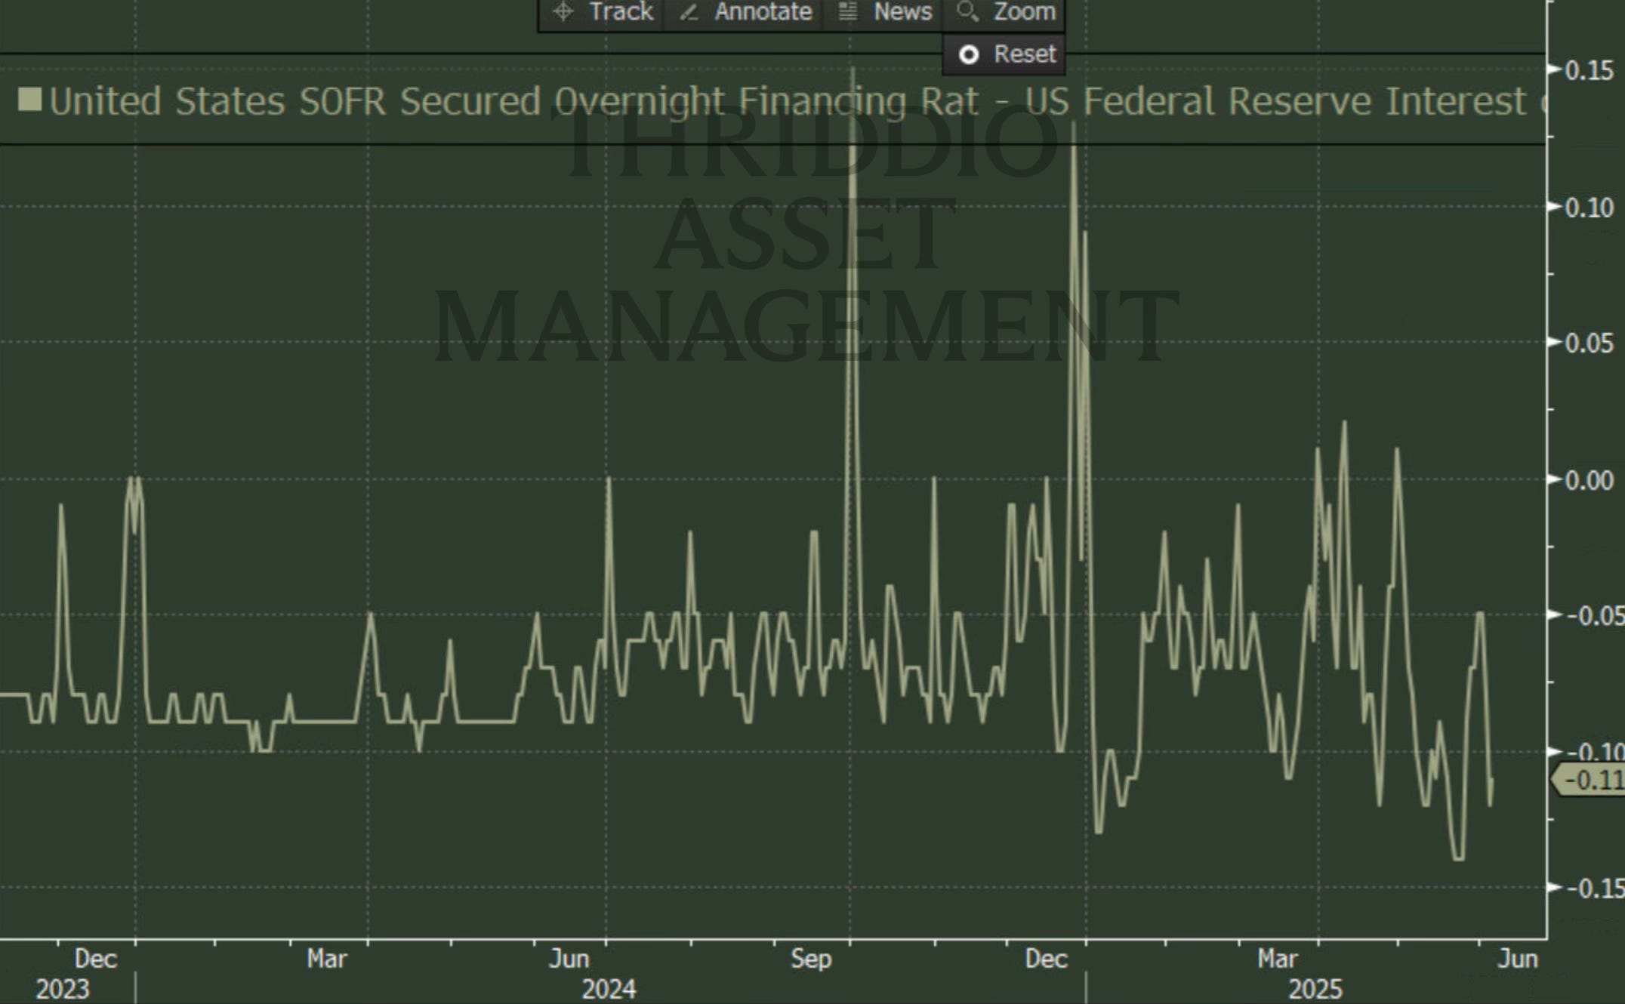Click the SOFR series legend color swatch
Image resolution: width=1625 pixels, height=1004 pixels.
(30, 100)
